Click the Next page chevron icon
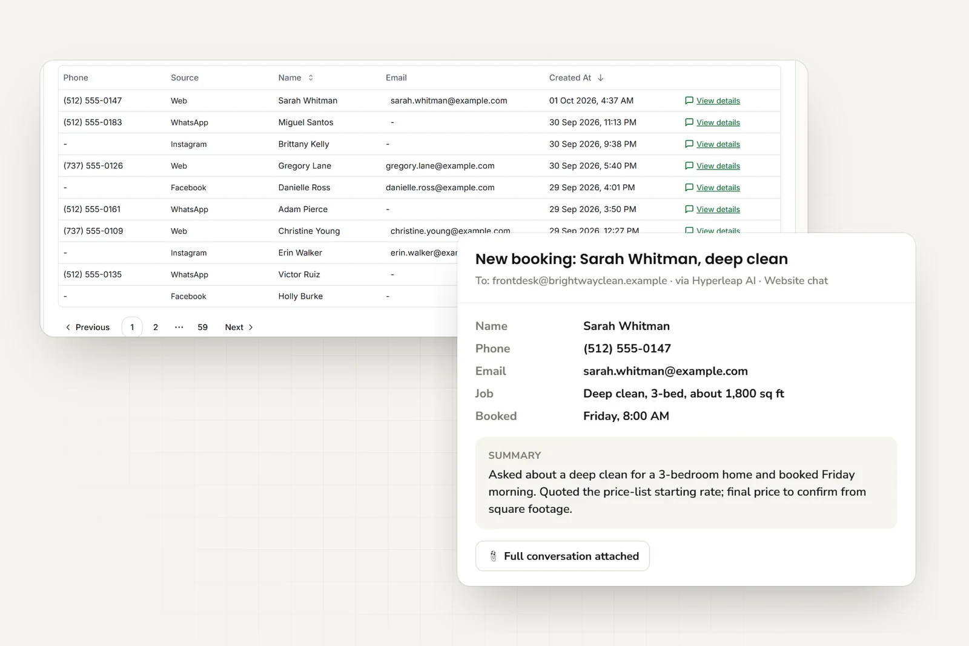 tap(251, 327)
